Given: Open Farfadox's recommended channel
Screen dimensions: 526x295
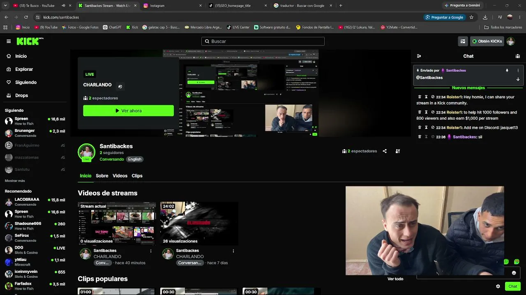Looking at the screenshot, I should [35, 286].
